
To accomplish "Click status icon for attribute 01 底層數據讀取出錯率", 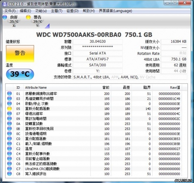I will tap(9, 94).
